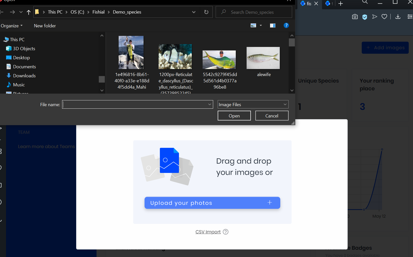Refresh the Demo_species folder listing
Viewport: 413px width, 257px height.
[206, 12]
